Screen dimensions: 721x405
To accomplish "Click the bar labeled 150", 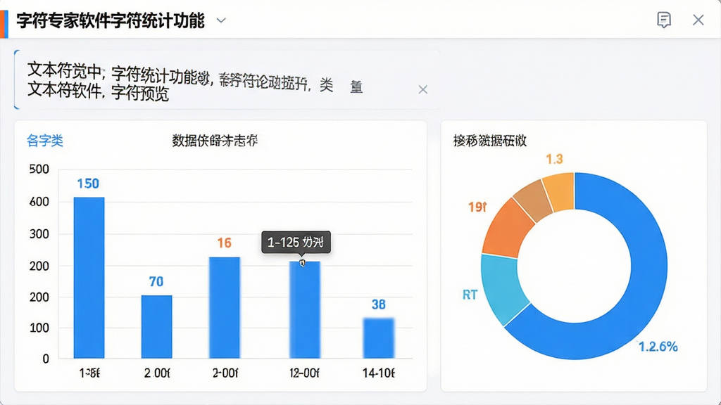I will 89,277.
